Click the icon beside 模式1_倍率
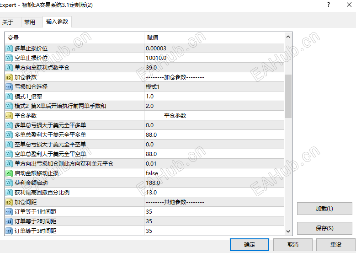This screenshot has width=356, height=253. (9, 96)
